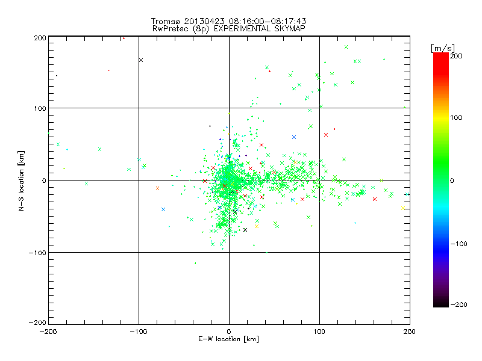The height and width of the screenshot is (361, 482).
Task: Click the E-W axis tick label "0"
Action: (x=229, y=332)
